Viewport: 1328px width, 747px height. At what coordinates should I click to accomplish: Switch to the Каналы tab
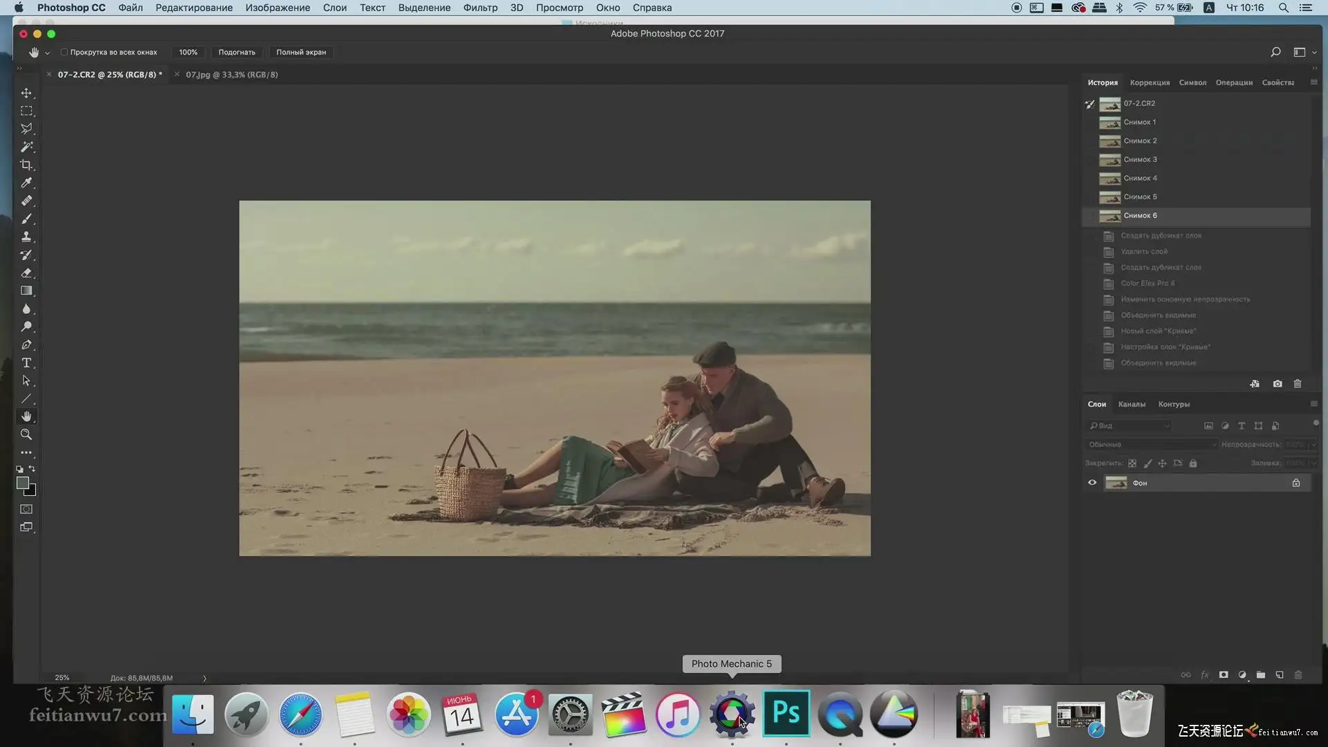(x=1132, y=404)
